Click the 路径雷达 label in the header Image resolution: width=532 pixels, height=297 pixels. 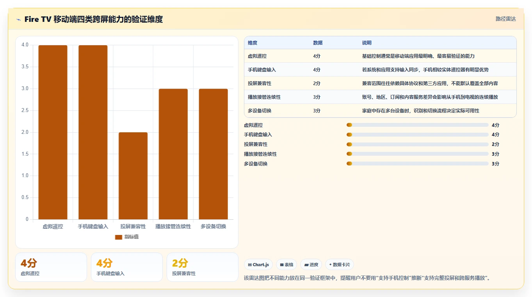coord(506,19)
